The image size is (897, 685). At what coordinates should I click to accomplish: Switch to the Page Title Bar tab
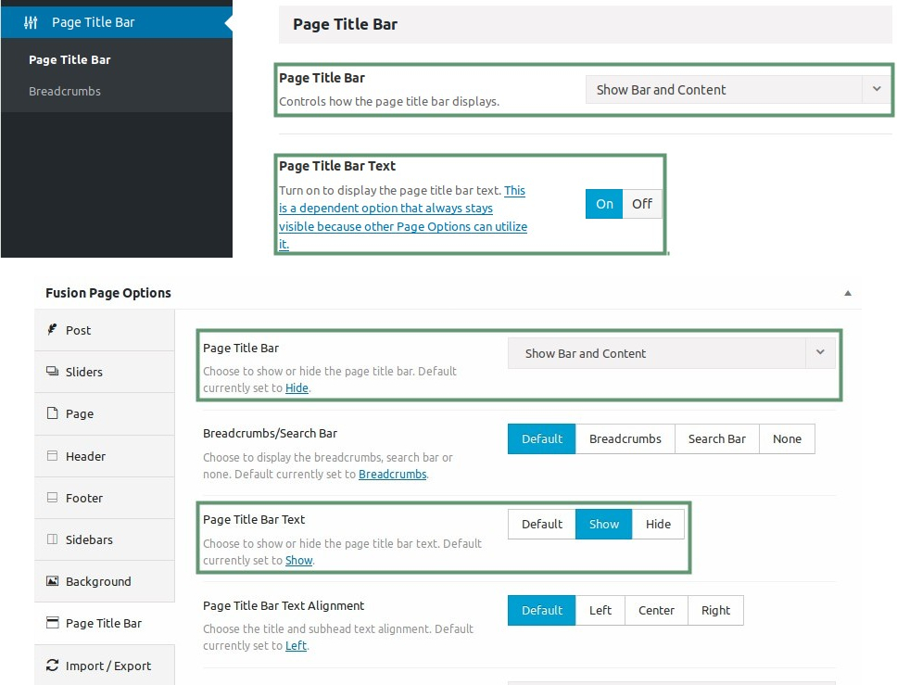click(x=105, y=623)
